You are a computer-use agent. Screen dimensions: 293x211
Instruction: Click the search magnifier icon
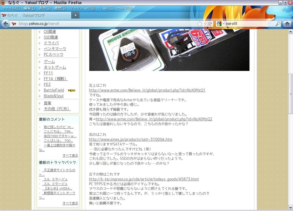(278, 24)
